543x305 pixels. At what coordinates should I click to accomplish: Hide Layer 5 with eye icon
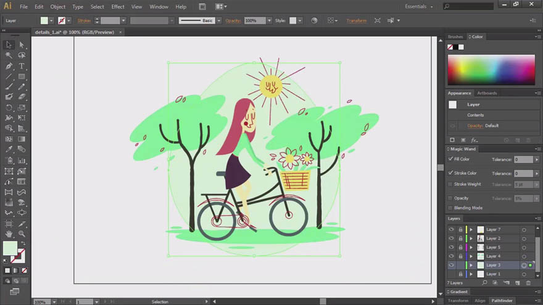click(451, 247)
